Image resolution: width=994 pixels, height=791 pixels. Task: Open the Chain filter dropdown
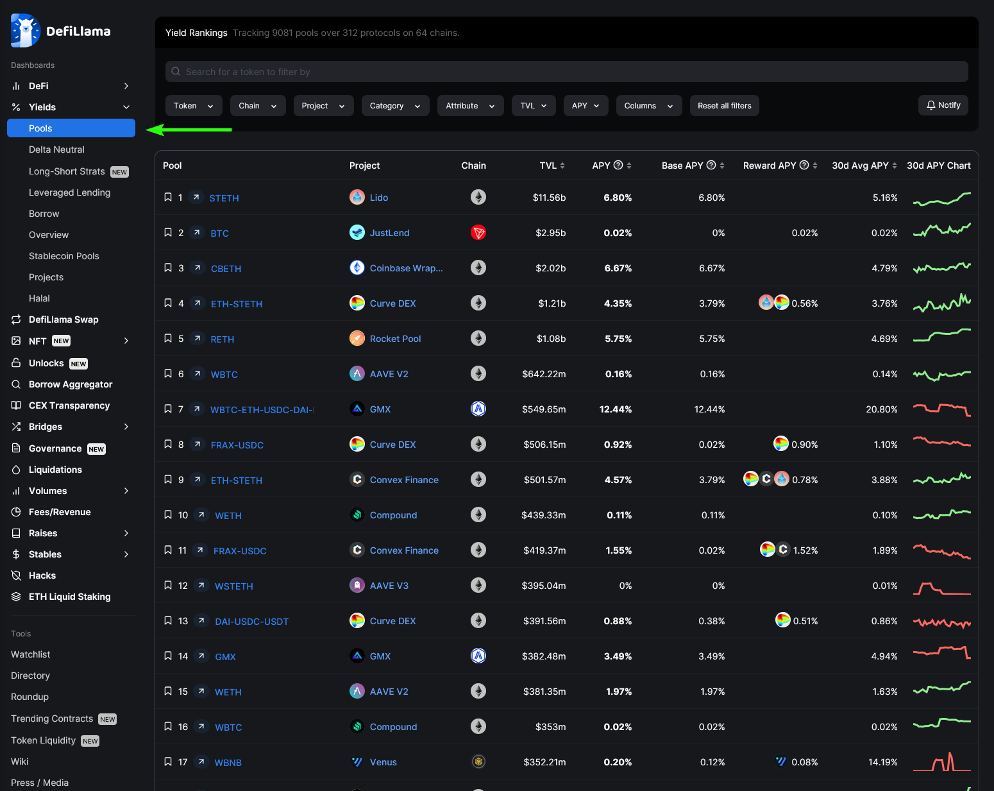tap(257, 106)
